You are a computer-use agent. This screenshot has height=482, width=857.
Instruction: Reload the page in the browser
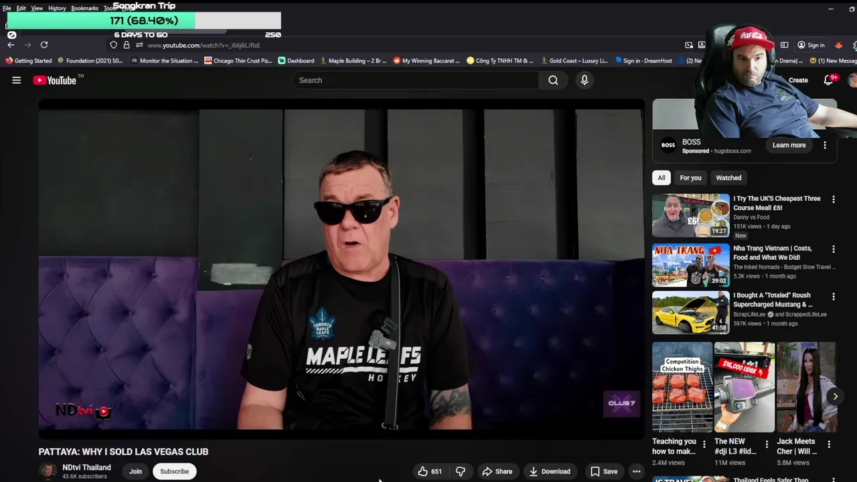coord(44,45)
